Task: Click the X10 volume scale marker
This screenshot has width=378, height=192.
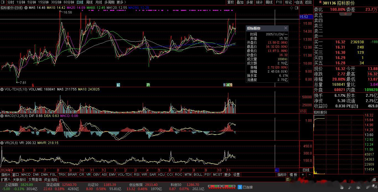Action: tap(303, 111)
